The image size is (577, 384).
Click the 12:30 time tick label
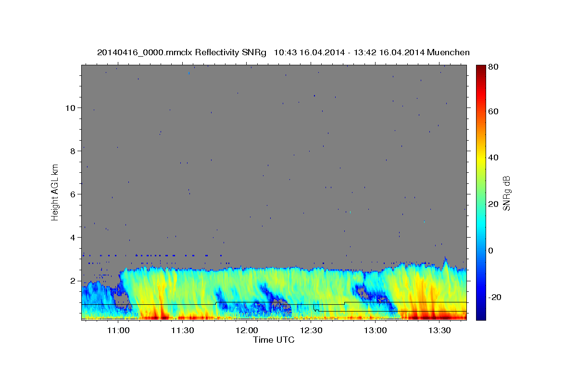tap(311, 331)
